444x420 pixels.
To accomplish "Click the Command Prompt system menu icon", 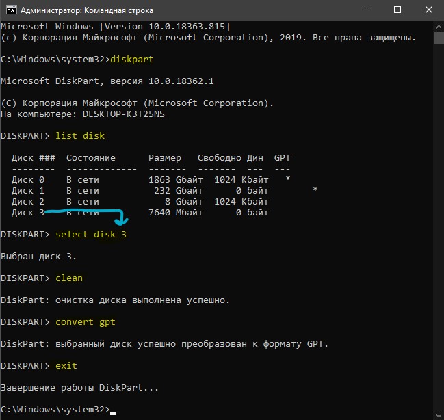I will pos(12,10).
